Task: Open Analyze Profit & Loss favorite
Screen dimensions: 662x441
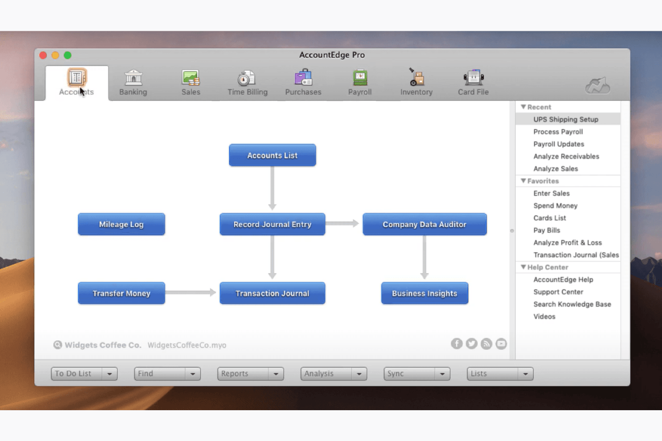Action: point(568,243)
